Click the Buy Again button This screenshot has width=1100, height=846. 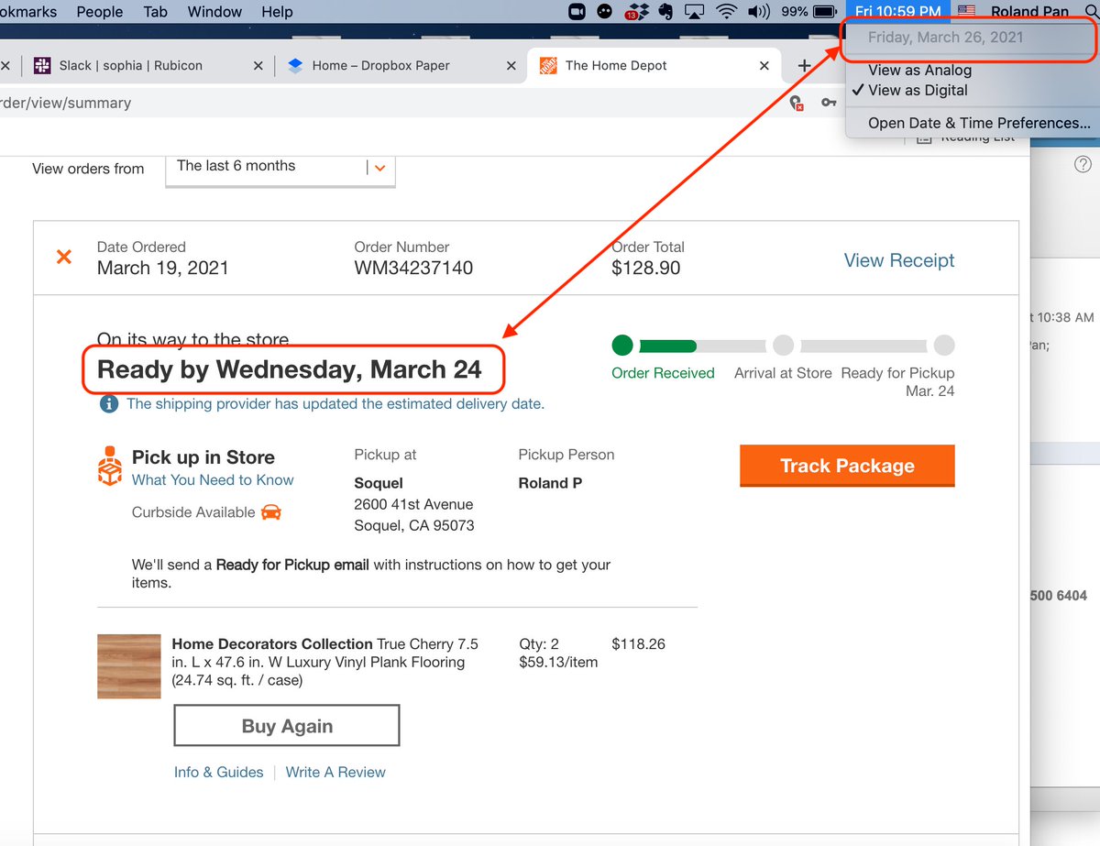(x=287, y=726)
